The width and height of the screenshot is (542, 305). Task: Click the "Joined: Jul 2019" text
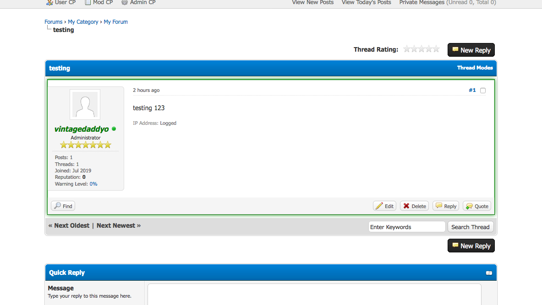click(73, 171)
